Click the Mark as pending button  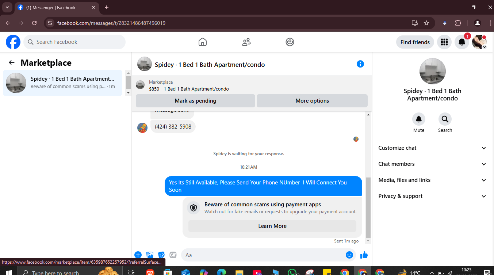pos(195,101)
